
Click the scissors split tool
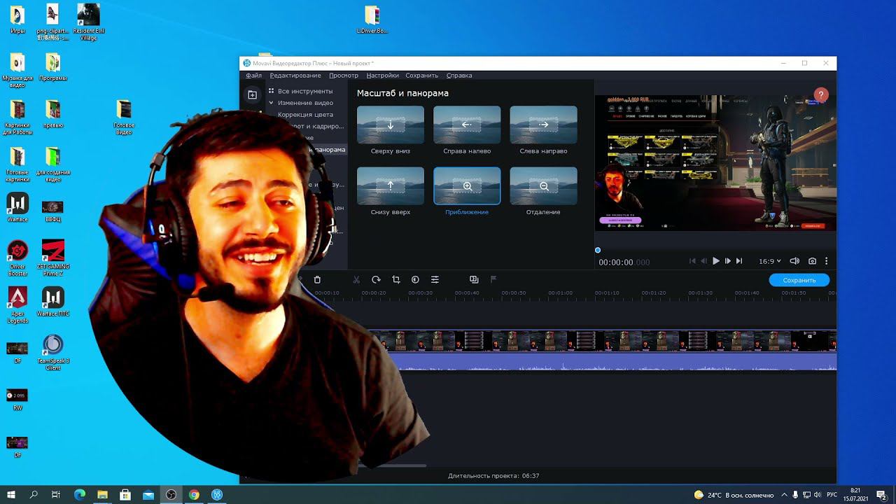pos(356,279)
